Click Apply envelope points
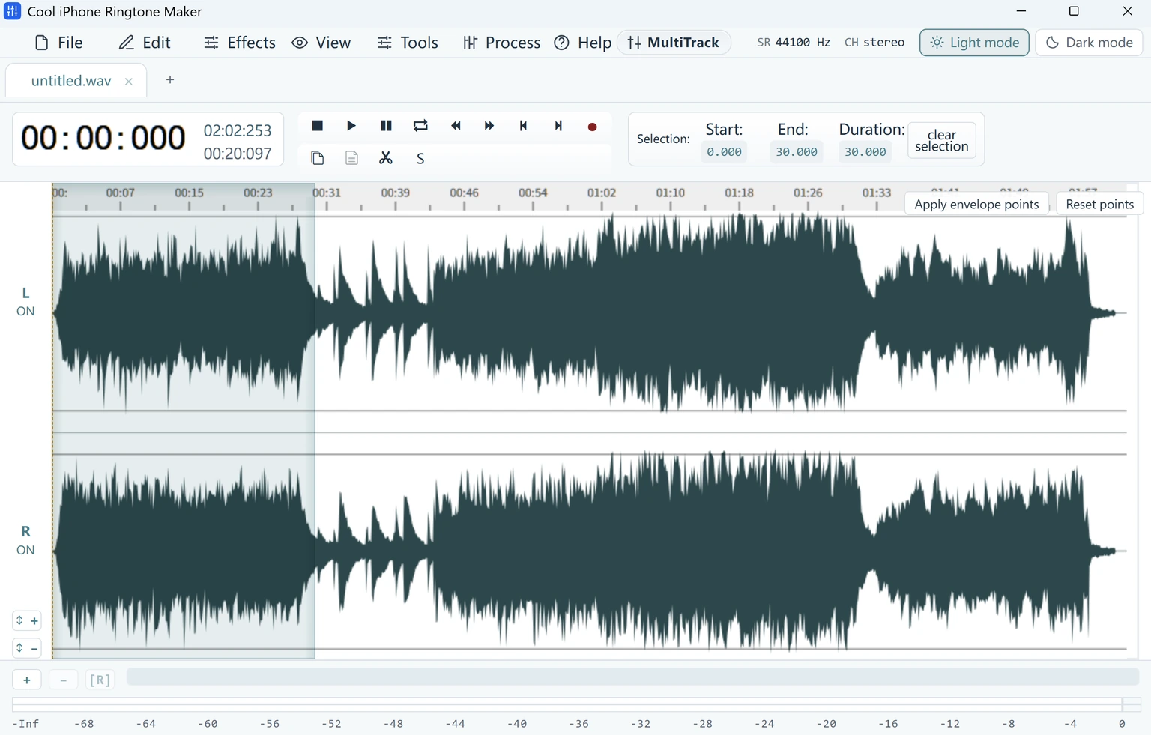1151x735 pixels. click(x=976, y=204)
